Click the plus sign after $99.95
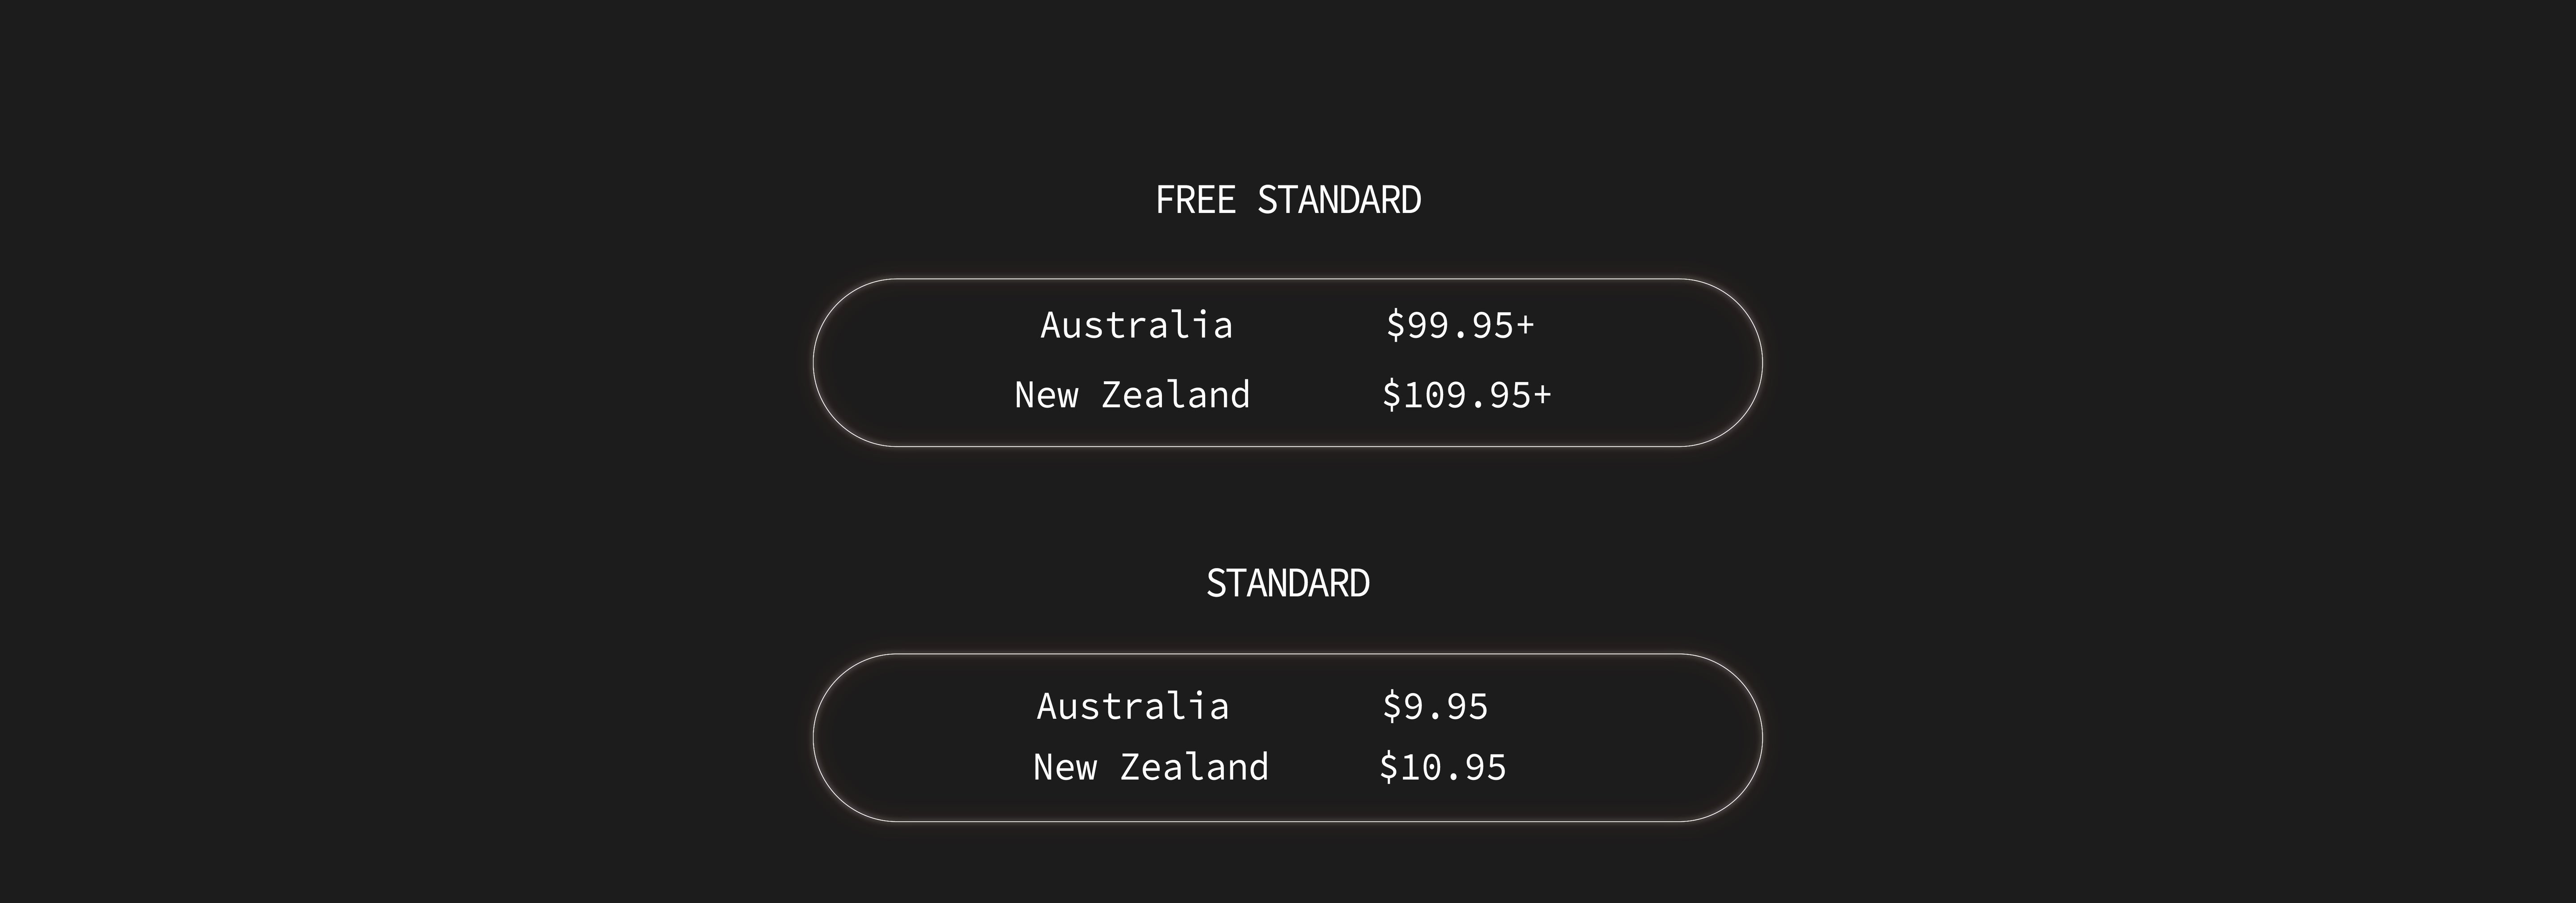 pyautogui.click(x=1525, y=326)
